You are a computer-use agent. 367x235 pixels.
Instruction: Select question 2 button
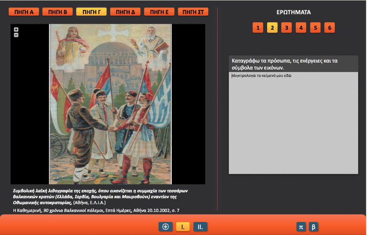tap(272, 28)
